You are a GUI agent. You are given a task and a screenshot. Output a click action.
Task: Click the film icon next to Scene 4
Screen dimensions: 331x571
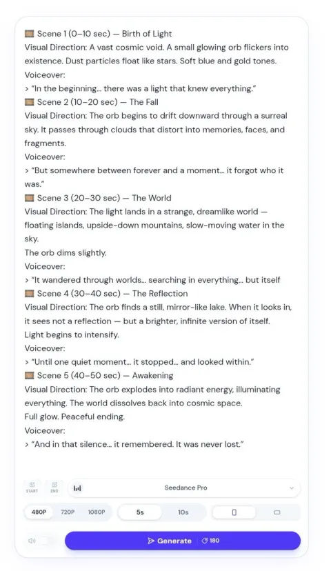(x=29, y=294)
